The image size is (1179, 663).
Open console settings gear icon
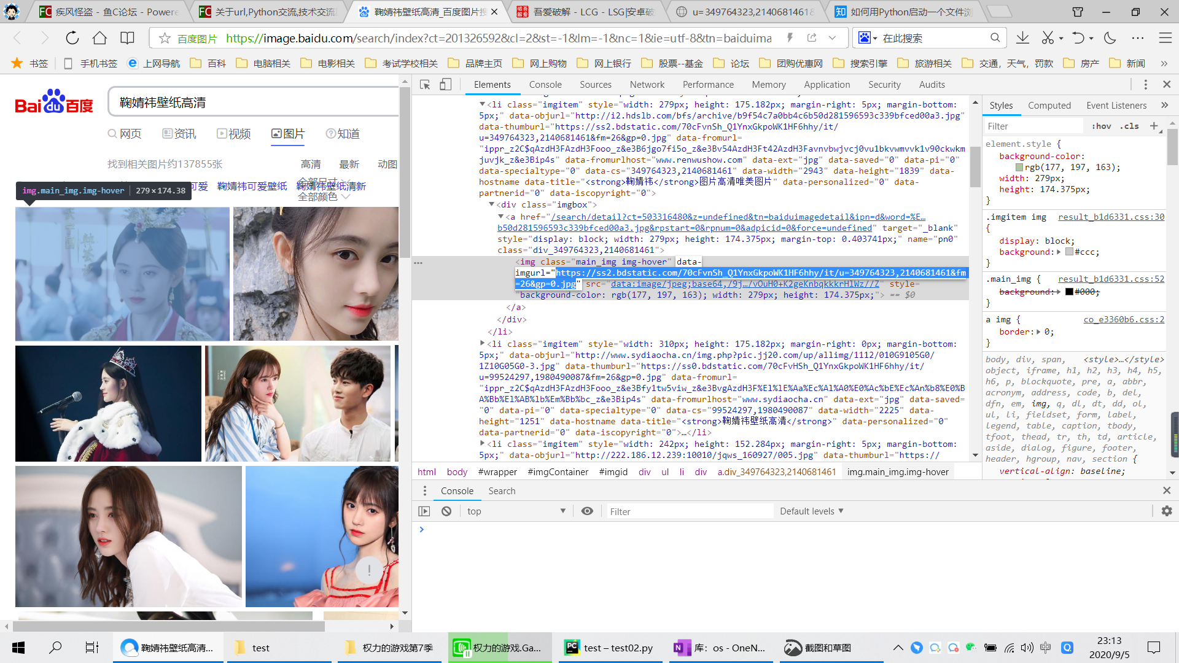coord(1167,511)
